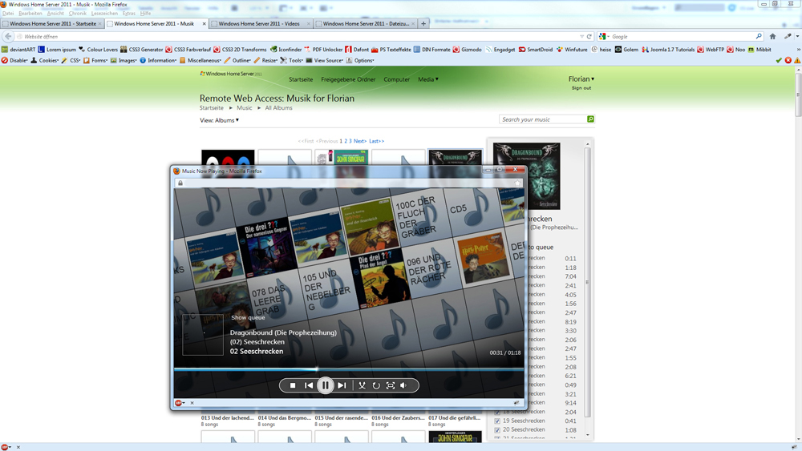
Task: Switch player to full screen view
Action: click(391, 385)
